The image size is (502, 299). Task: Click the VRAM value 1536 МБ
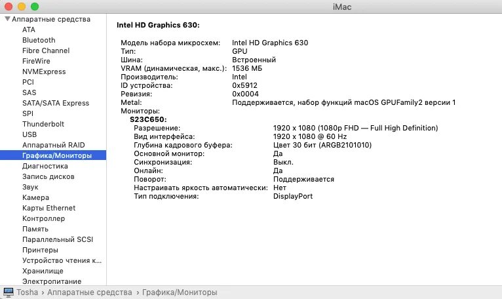(x=247, y=68)
